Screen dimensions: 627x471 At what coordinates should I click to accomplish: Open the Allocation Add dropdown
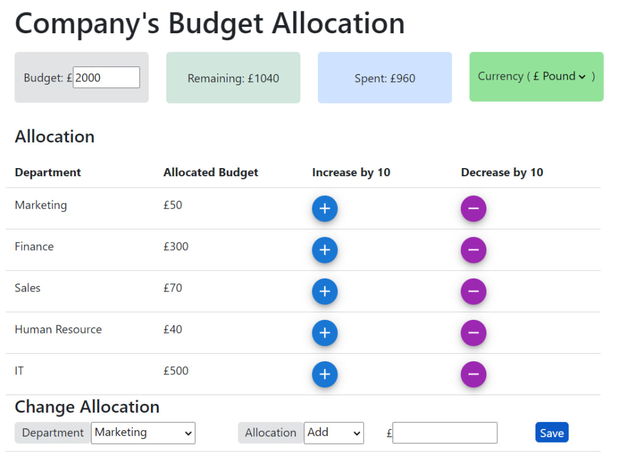tap(334, 433)
